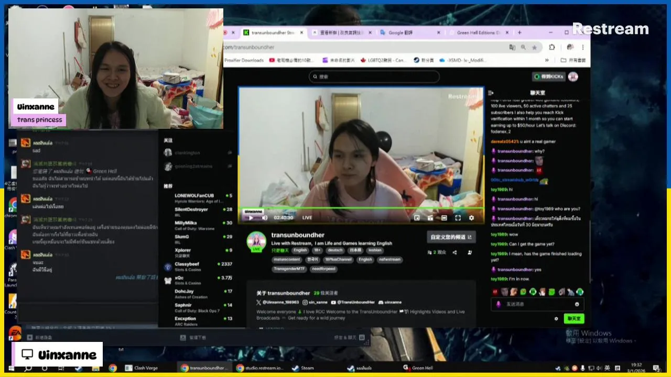The width and height of the screenshot is (671, 377).
Task: Click the Kick search box
Action: (374, 76)
